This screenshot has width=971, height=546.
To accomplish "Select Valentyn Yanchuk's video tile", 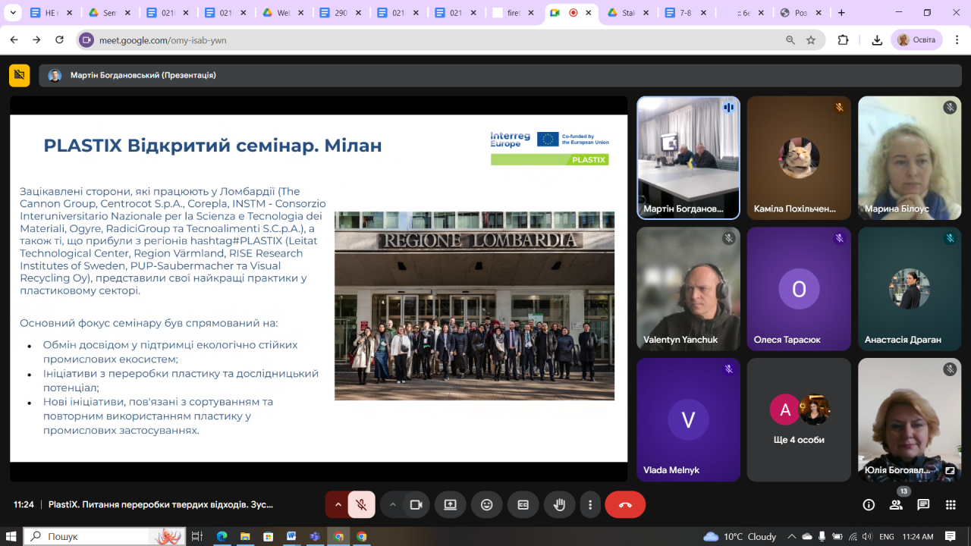I will 688,288.
